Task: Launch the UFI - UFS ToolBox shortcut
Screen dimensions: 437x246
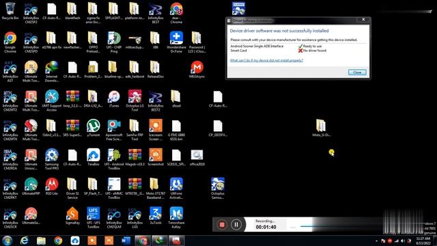Action: 93,218
